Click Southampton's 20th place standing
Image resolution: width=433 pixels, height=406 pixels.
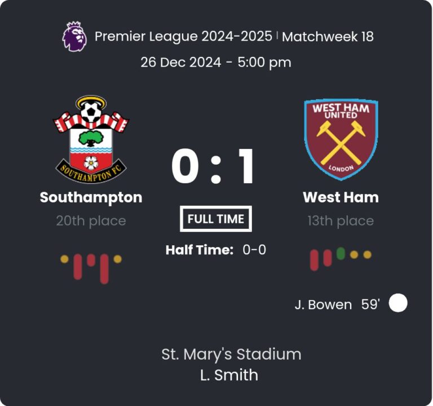coord(91,220)
